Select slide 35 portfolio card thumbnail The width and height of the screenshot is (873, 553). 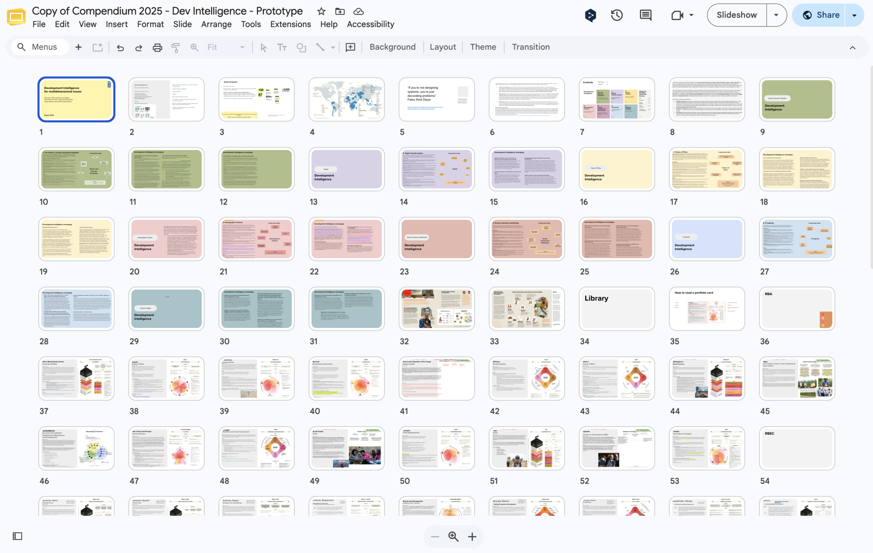click(x=707, y=309)
